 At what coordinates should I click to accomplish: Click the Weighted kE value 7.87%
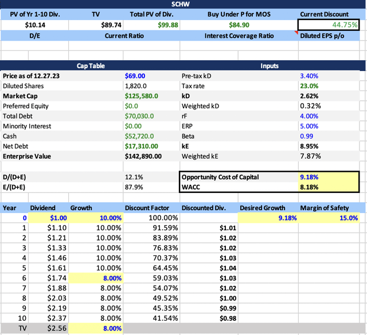[329, 156]
